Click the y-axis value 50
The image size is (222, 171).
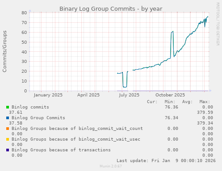(x=24, y=42)
